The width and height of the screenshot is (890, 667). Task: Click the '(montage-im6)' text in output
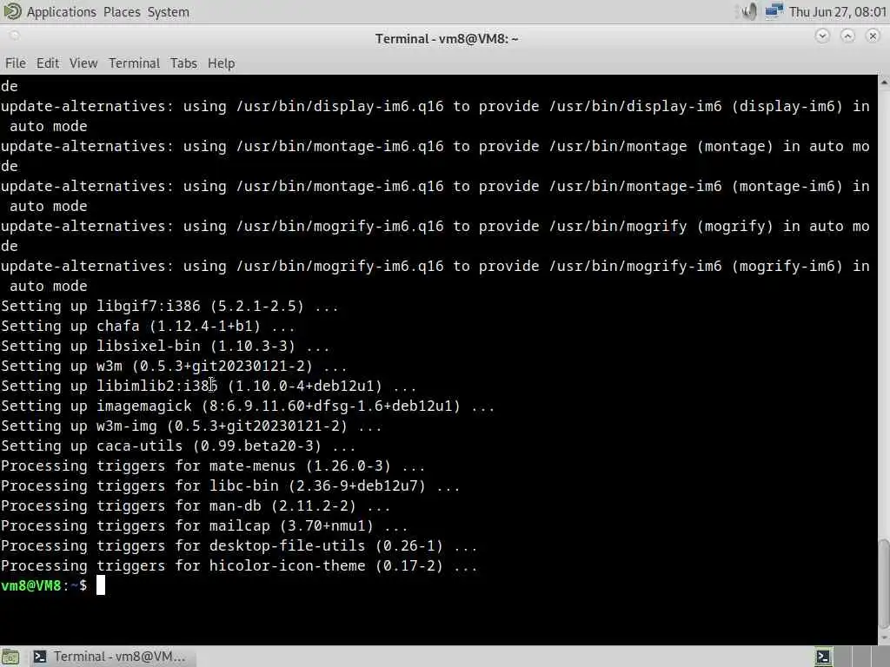787,186
